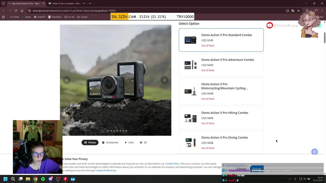Open the ShareDrop bookmark
This screenshot has height=183, width=326.
tap(55, 17)
